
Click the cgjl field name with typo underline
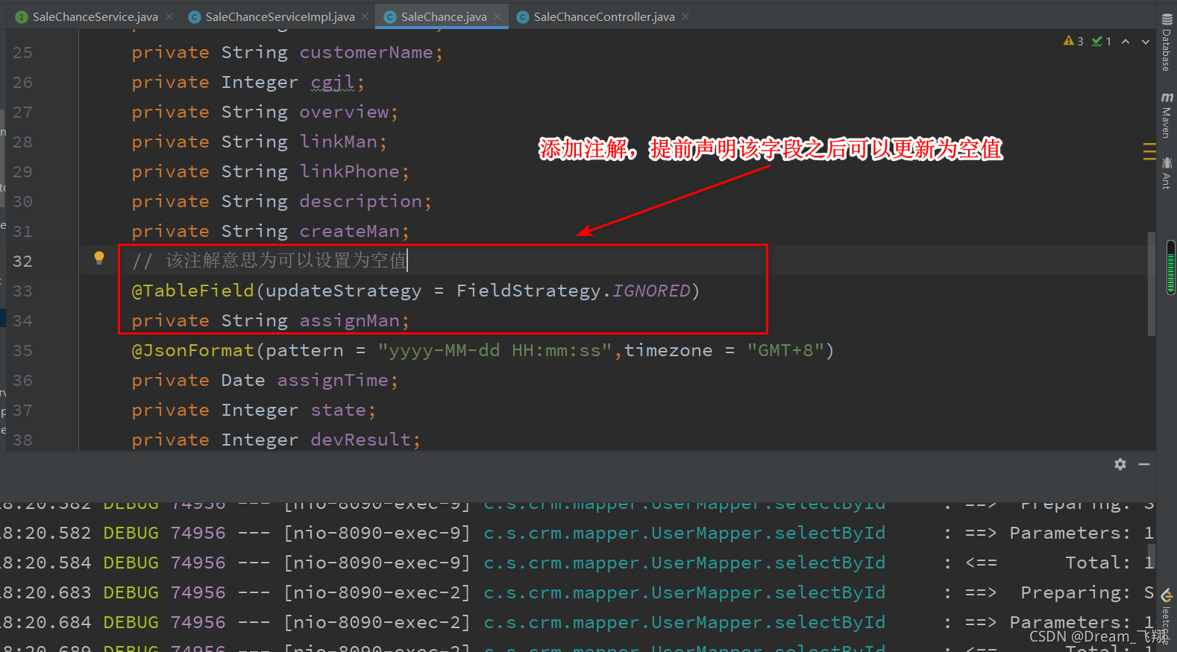point(332,83)
